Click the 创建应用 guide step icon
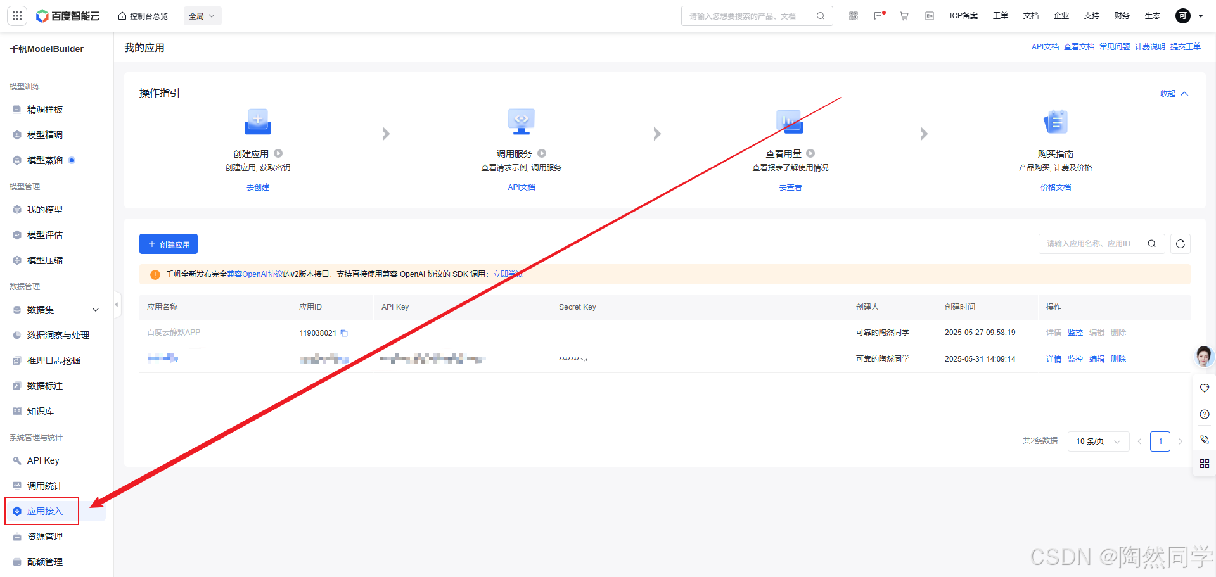 258,121
